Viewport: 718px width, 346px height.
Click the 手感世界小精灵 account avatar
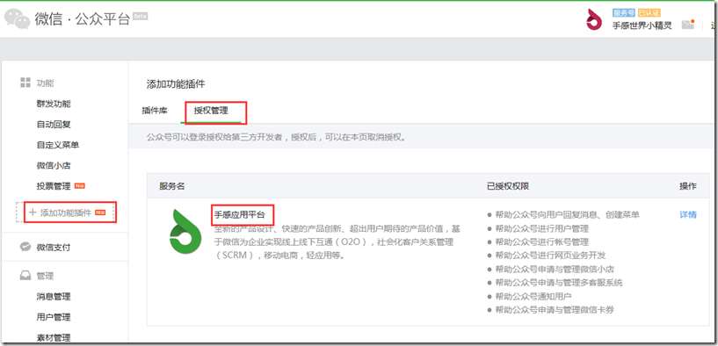tap(594, 19)
